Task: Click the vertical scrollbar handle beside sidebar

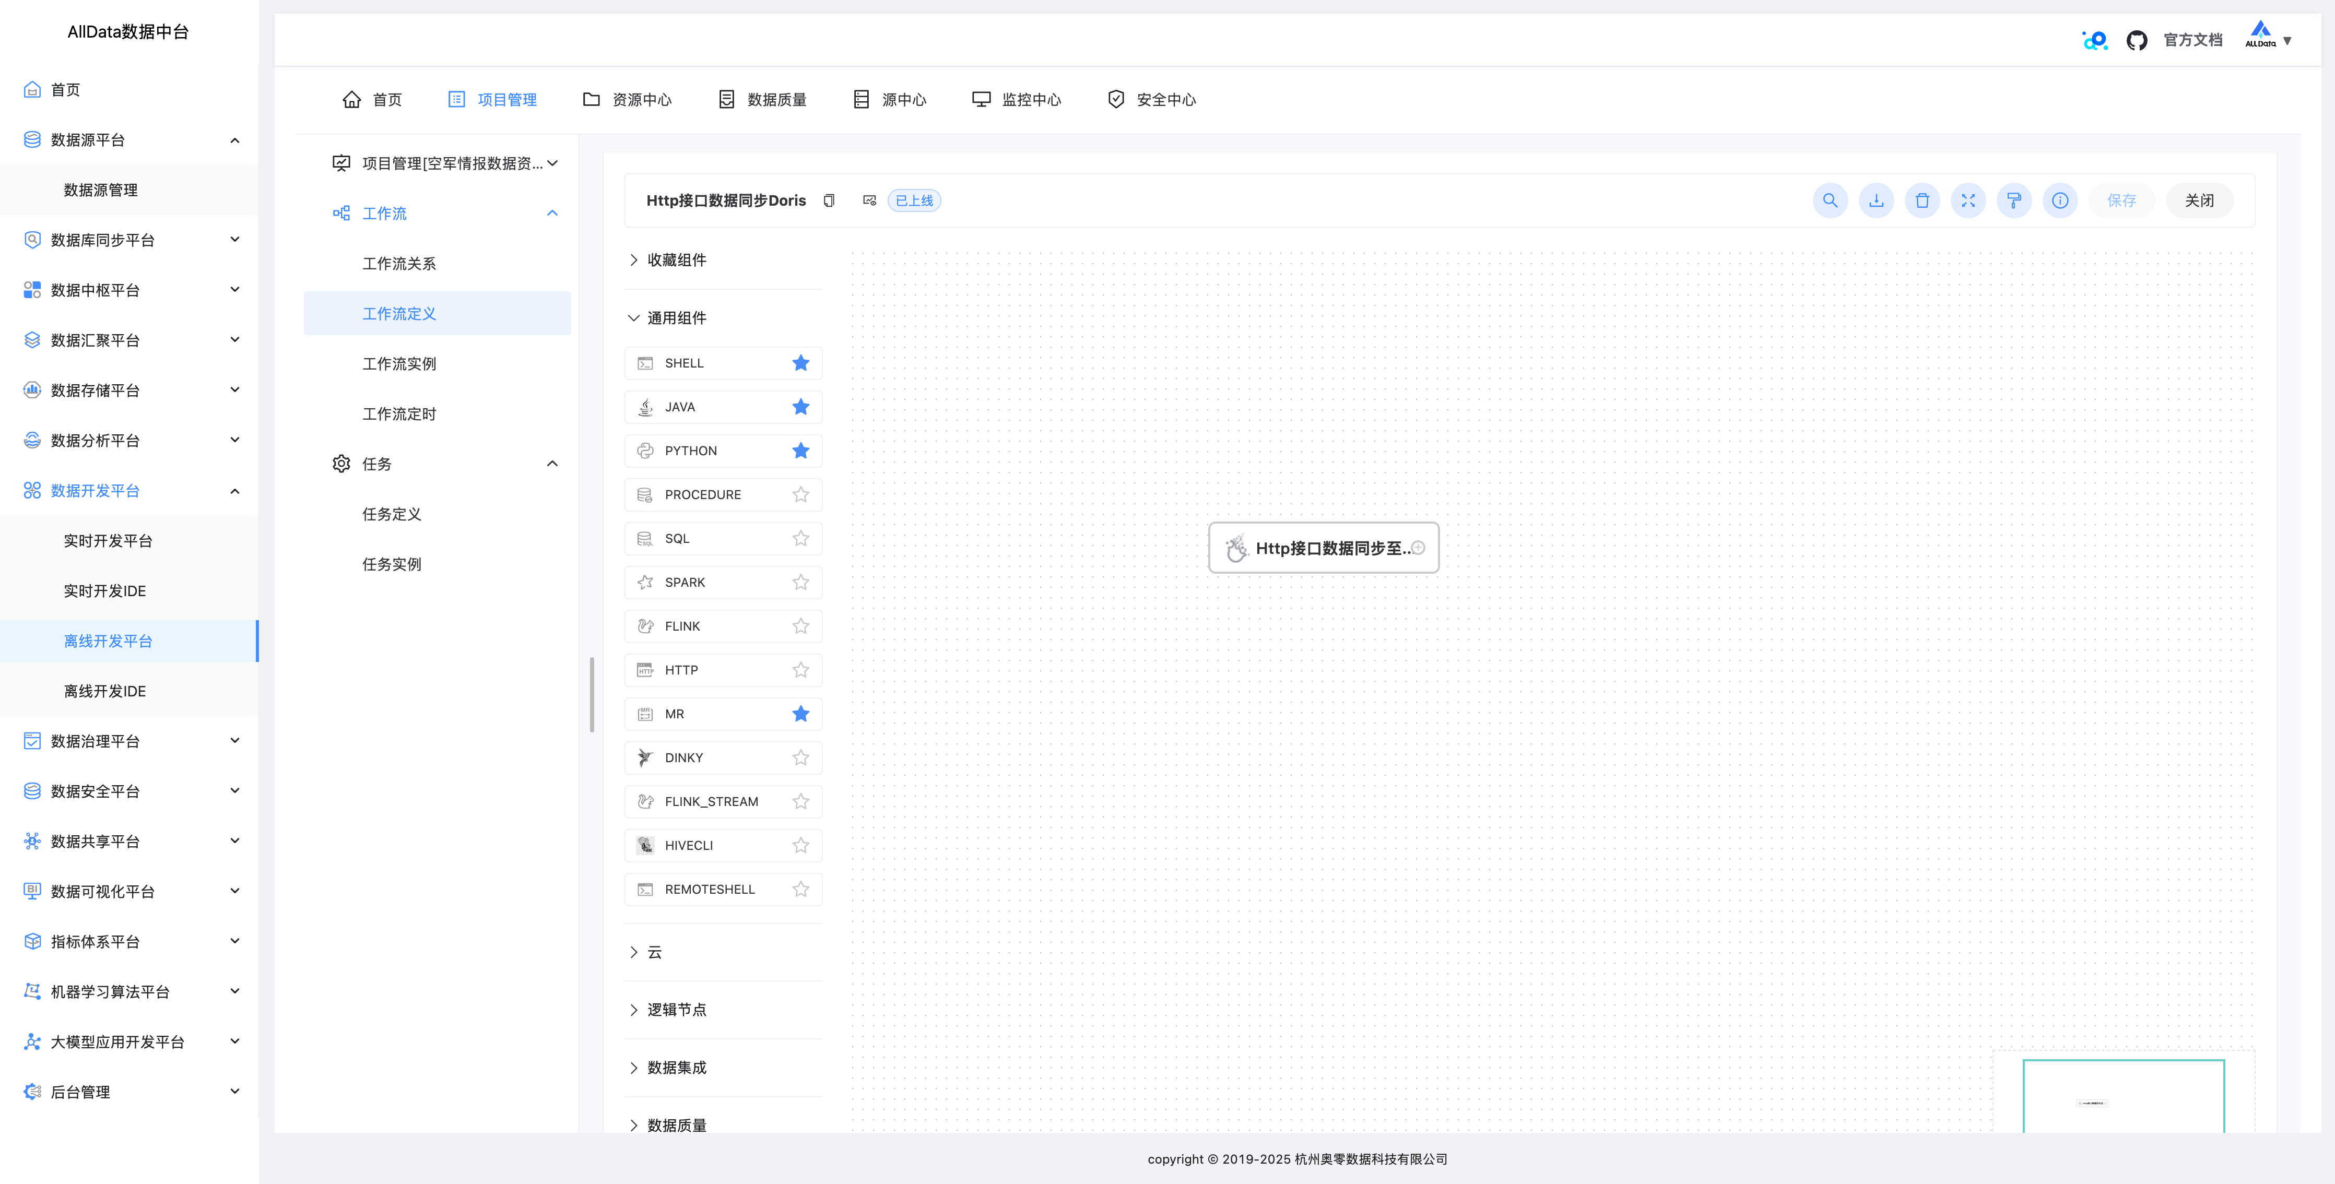Action: pos(591,694)
